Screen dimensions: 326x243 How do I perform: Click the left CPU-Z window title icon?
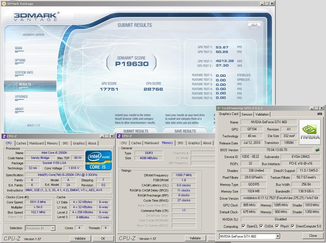(x=4, y=136)
